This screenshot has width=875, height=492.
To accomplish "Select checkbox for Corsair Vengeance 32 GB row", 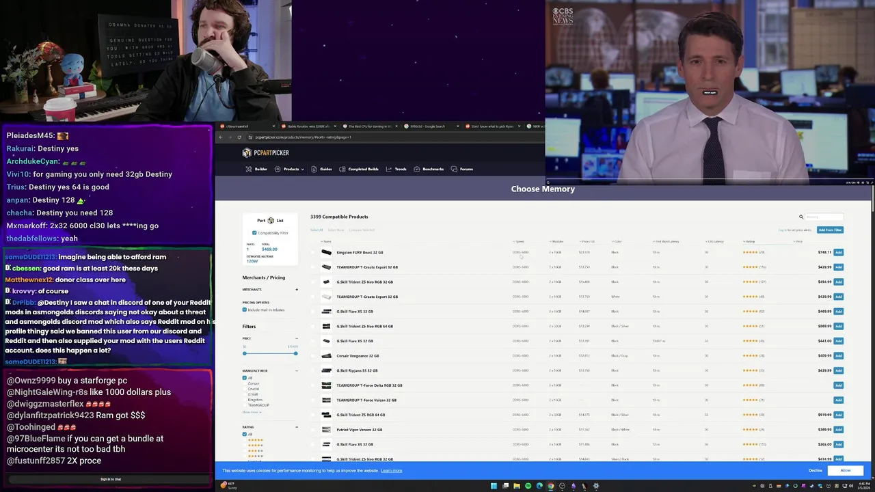I will pyautogui.click(x=314, y=356).
